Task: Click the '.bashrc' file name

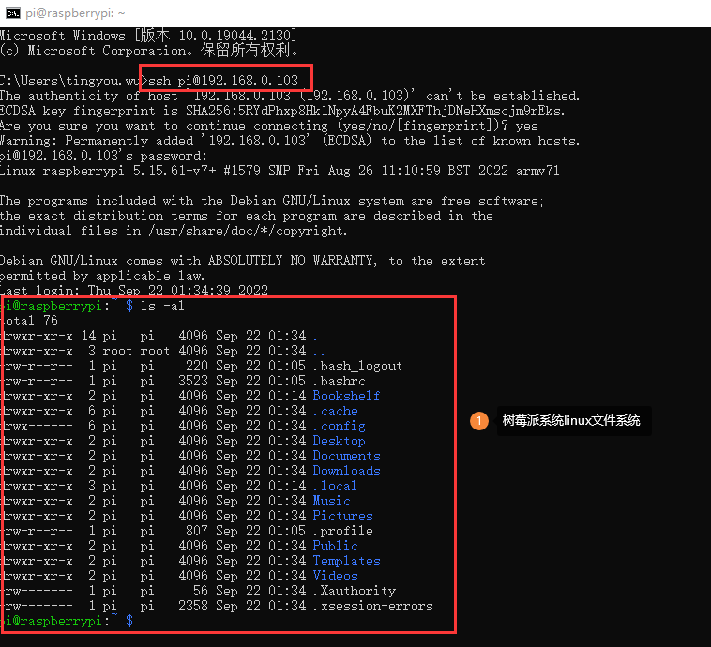Action: click(340, 381)
